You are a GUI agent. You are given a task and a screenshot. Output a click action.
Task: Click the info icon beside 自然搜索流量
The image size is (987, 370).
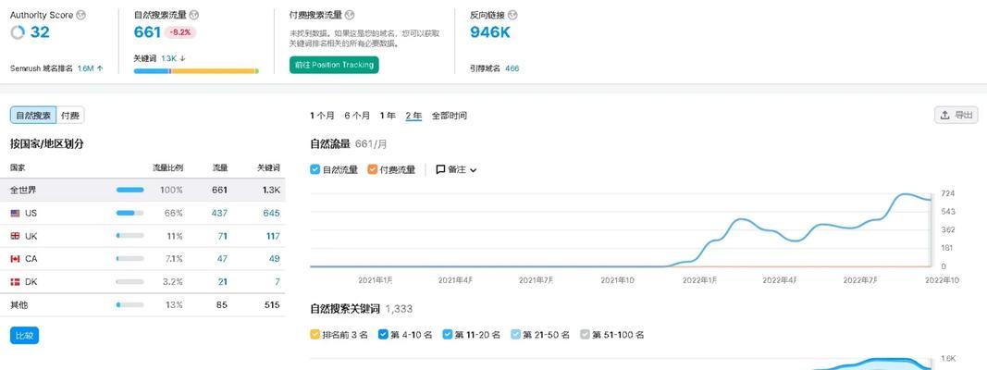pos(194,15)
